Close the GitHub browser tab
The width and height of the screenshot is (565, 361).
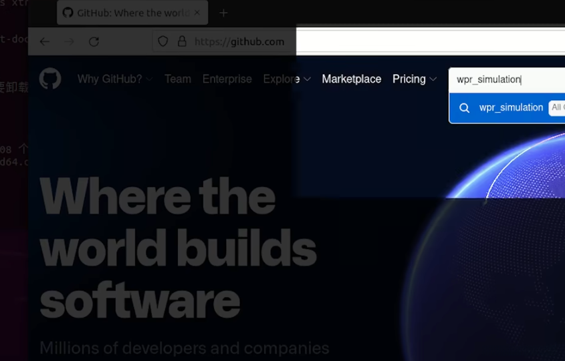point(197,13)
